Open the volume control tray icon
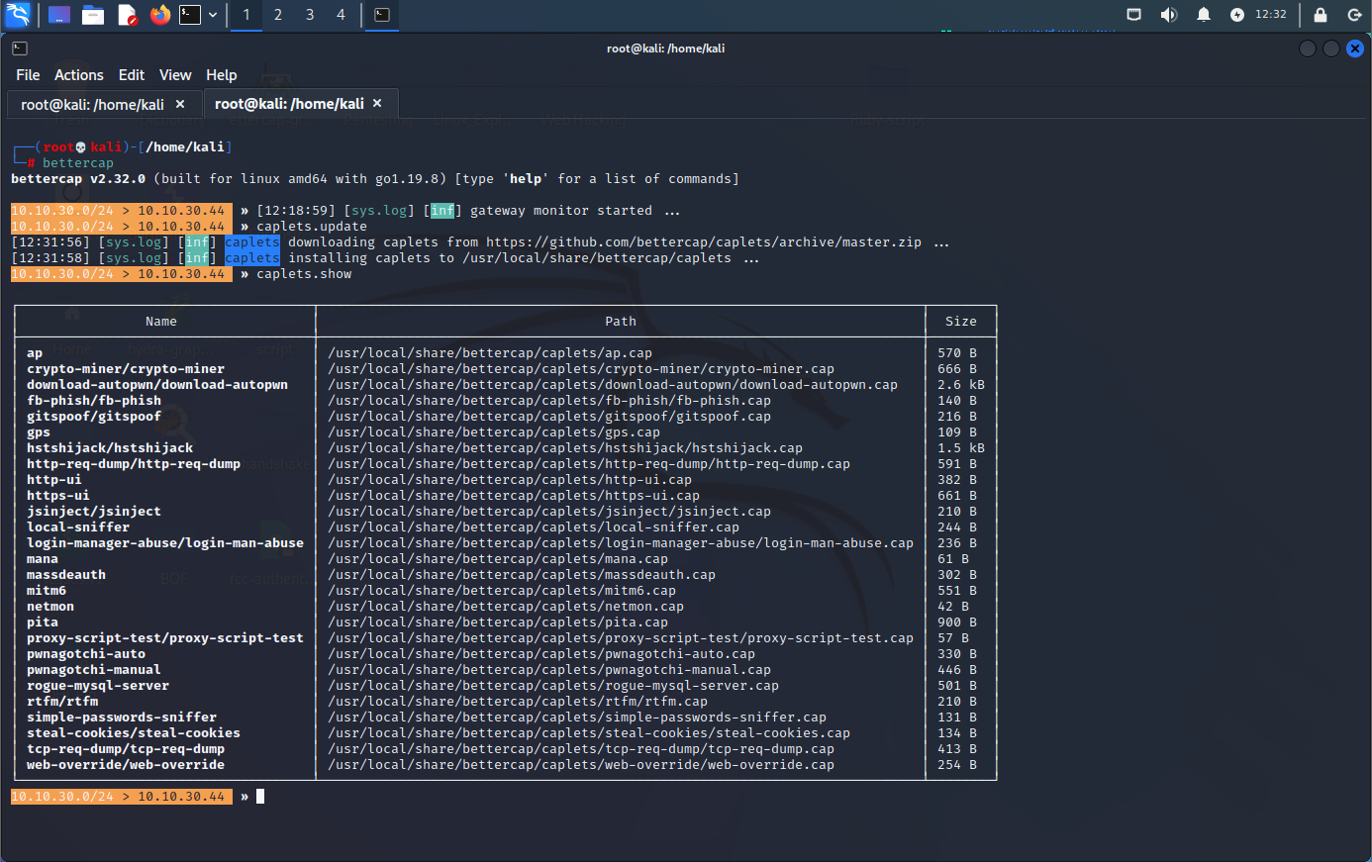The image size is (1372, 862). tap(1169, 15)
